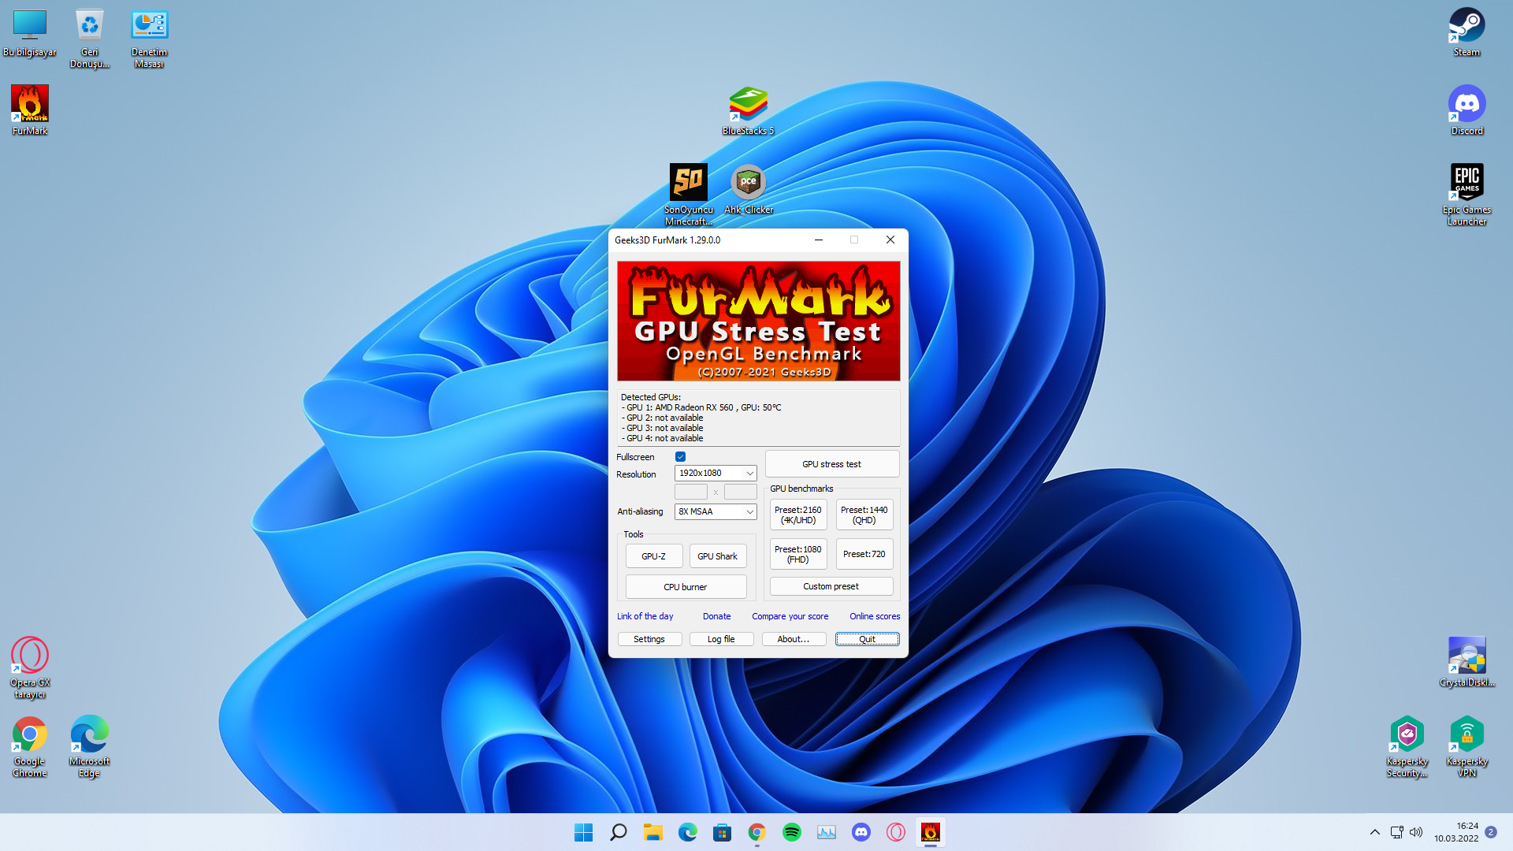Image resolution: width=1513 pixels, height=851 pixels.
Task: Open the Microsoft Store taskbar icon
Action: tap(722, 832)
